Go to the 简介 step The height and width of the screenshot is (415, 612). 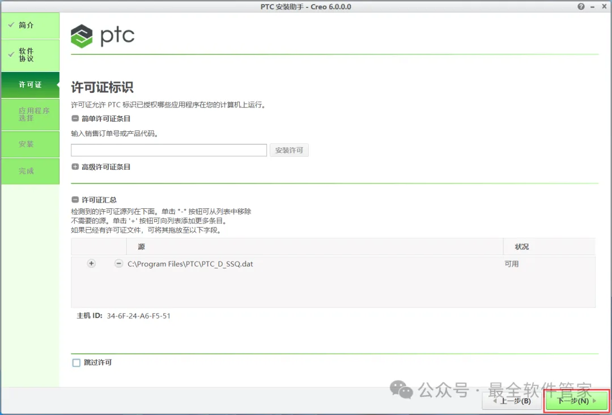tap(31, 25)
